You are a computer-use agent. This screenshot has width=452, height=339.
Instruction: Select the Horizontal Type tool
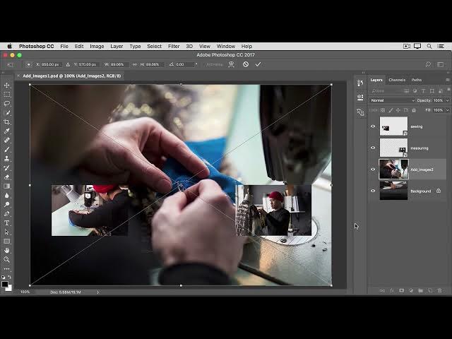pyautogui.click(x=7, y=222)
